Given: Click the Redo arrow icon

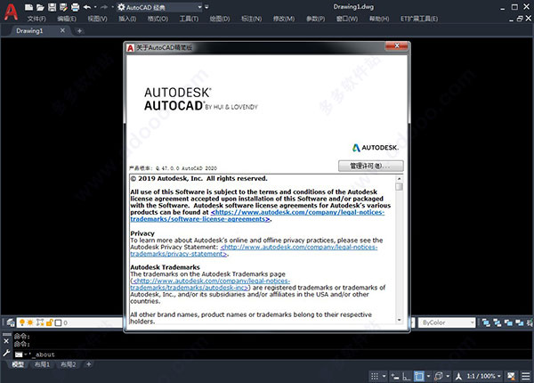Looking at the screenshot, I should click(104, 7).
